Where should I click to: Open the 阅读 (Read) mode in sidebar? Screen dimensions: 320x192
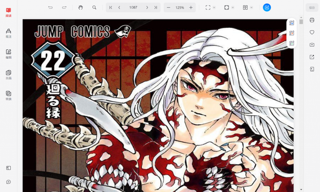pyautogui.click(x=8, y=13)
